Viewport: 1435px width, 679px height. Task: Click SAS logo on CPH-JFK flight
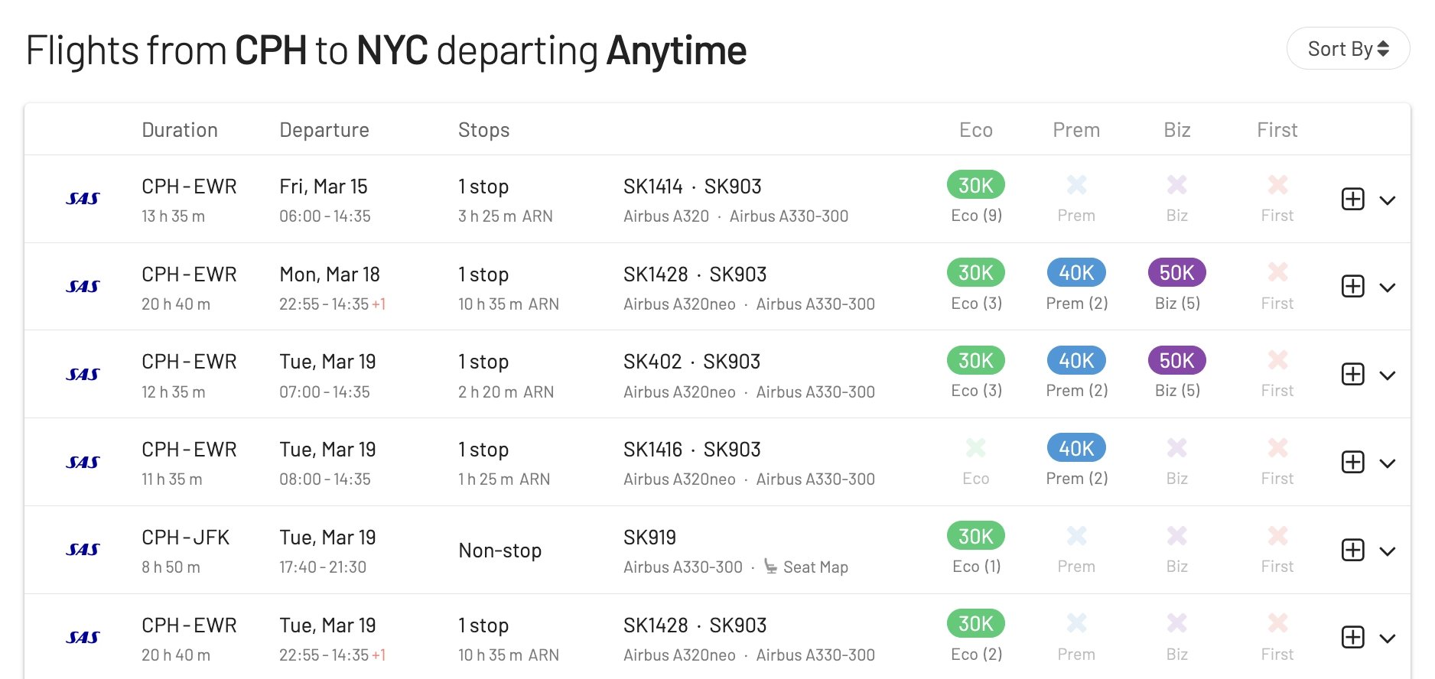[x=83, y=550]
